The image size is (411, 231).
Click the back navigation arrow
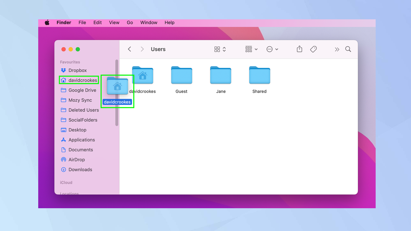pyautogui.click(x=129, y=49)
